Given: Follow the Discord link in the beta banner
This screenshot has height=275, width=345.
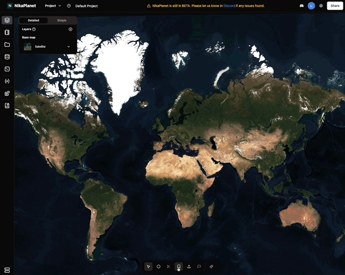Looking at the screenshot, I should (x=229, y=6).
